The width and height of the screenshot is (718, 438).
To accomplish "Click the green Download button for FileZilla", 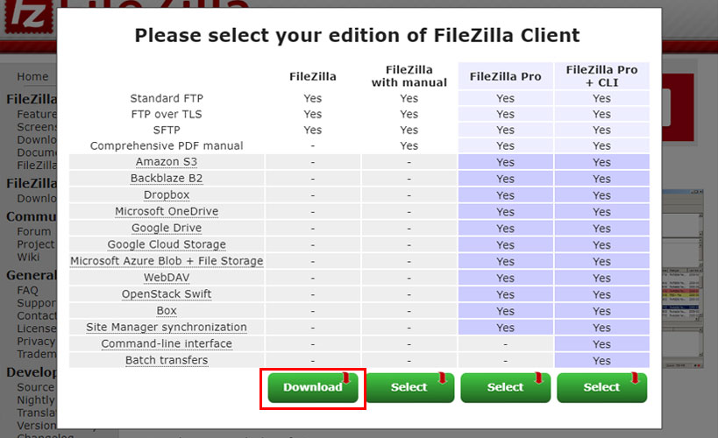I will point(313,388).
